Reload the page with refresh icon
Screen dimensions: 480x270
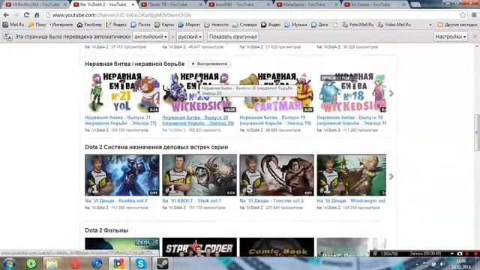[27, 15]
